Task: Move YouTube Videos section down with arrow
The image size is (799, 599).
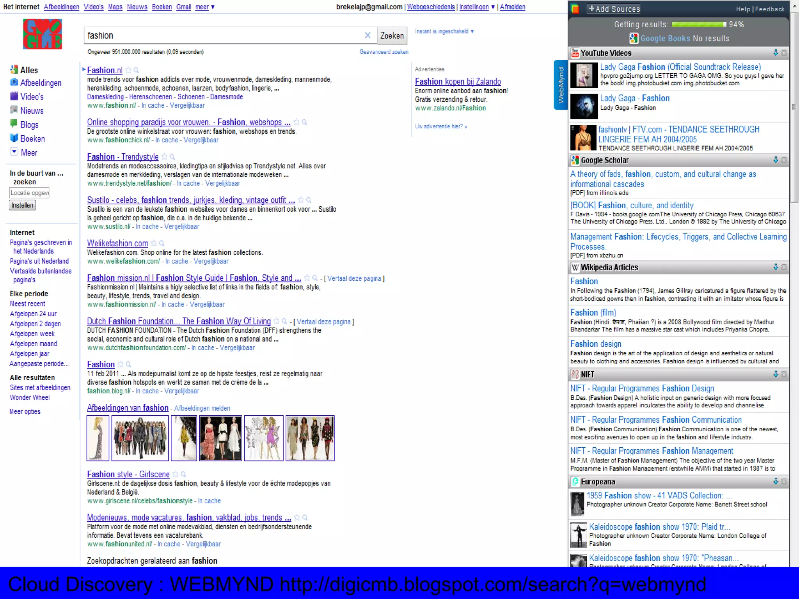Action: (x=776, y=53)
